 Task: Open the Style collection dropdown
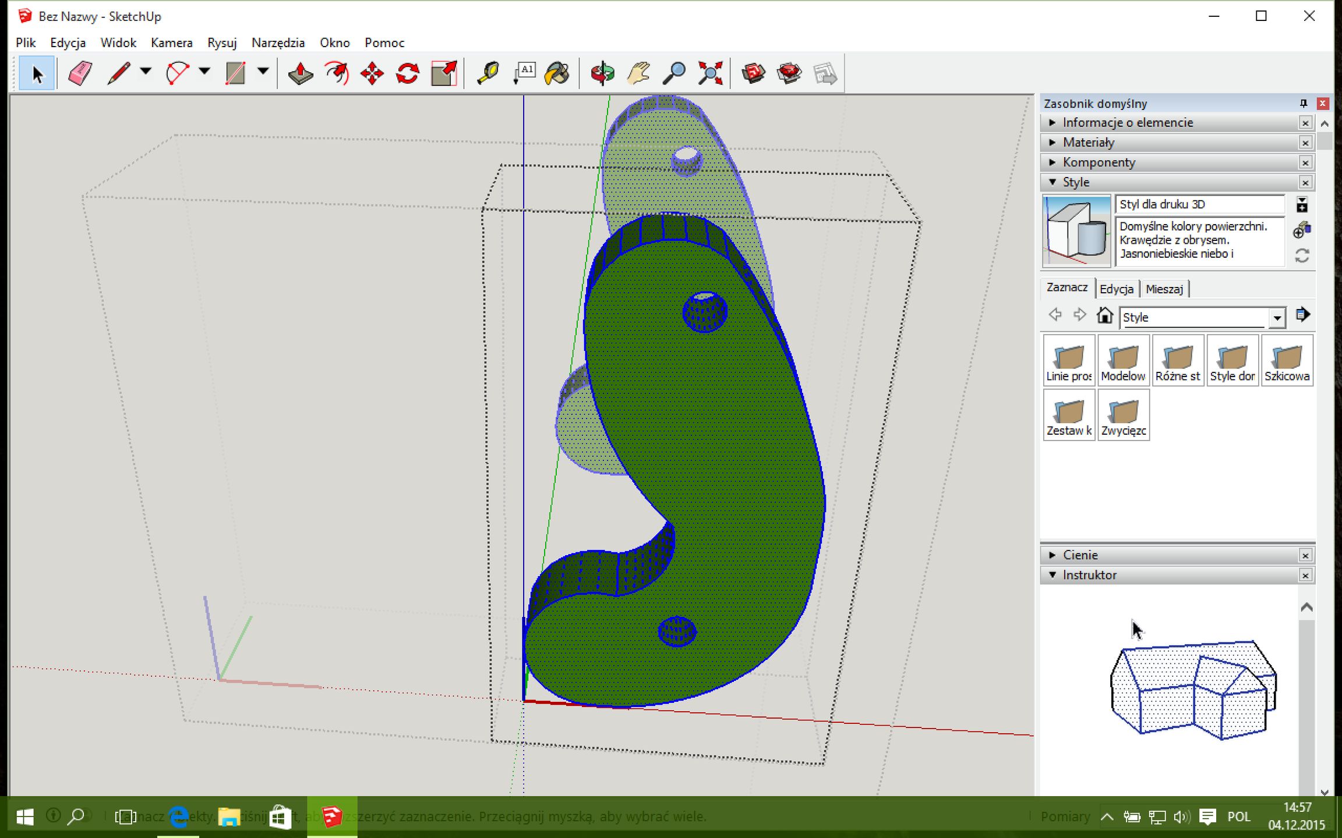coord(1277,318)
